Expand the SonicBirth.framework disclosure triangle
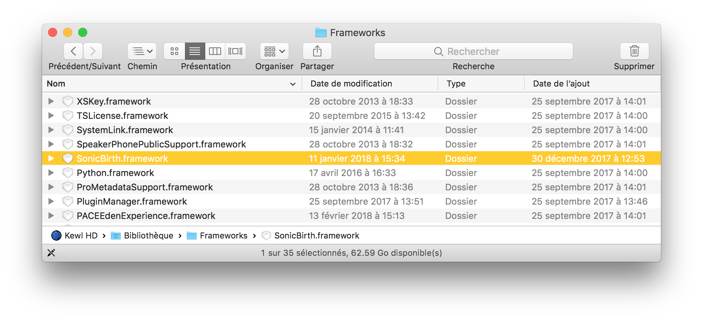The width and height of the screenshot is (703, 322). pyautogui.click(x=51, y=158)
